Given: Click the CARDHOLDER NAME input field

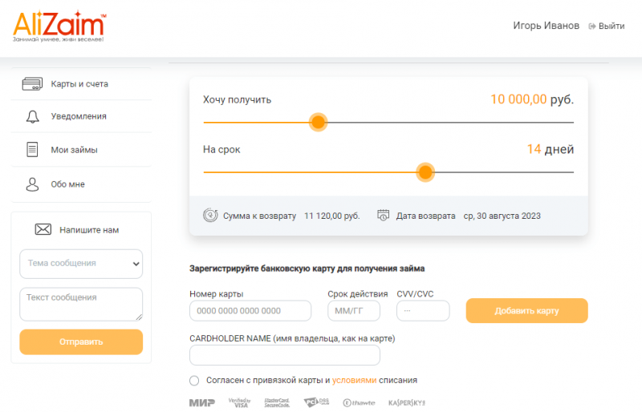Looking at the screenshot, I should 284,355.
